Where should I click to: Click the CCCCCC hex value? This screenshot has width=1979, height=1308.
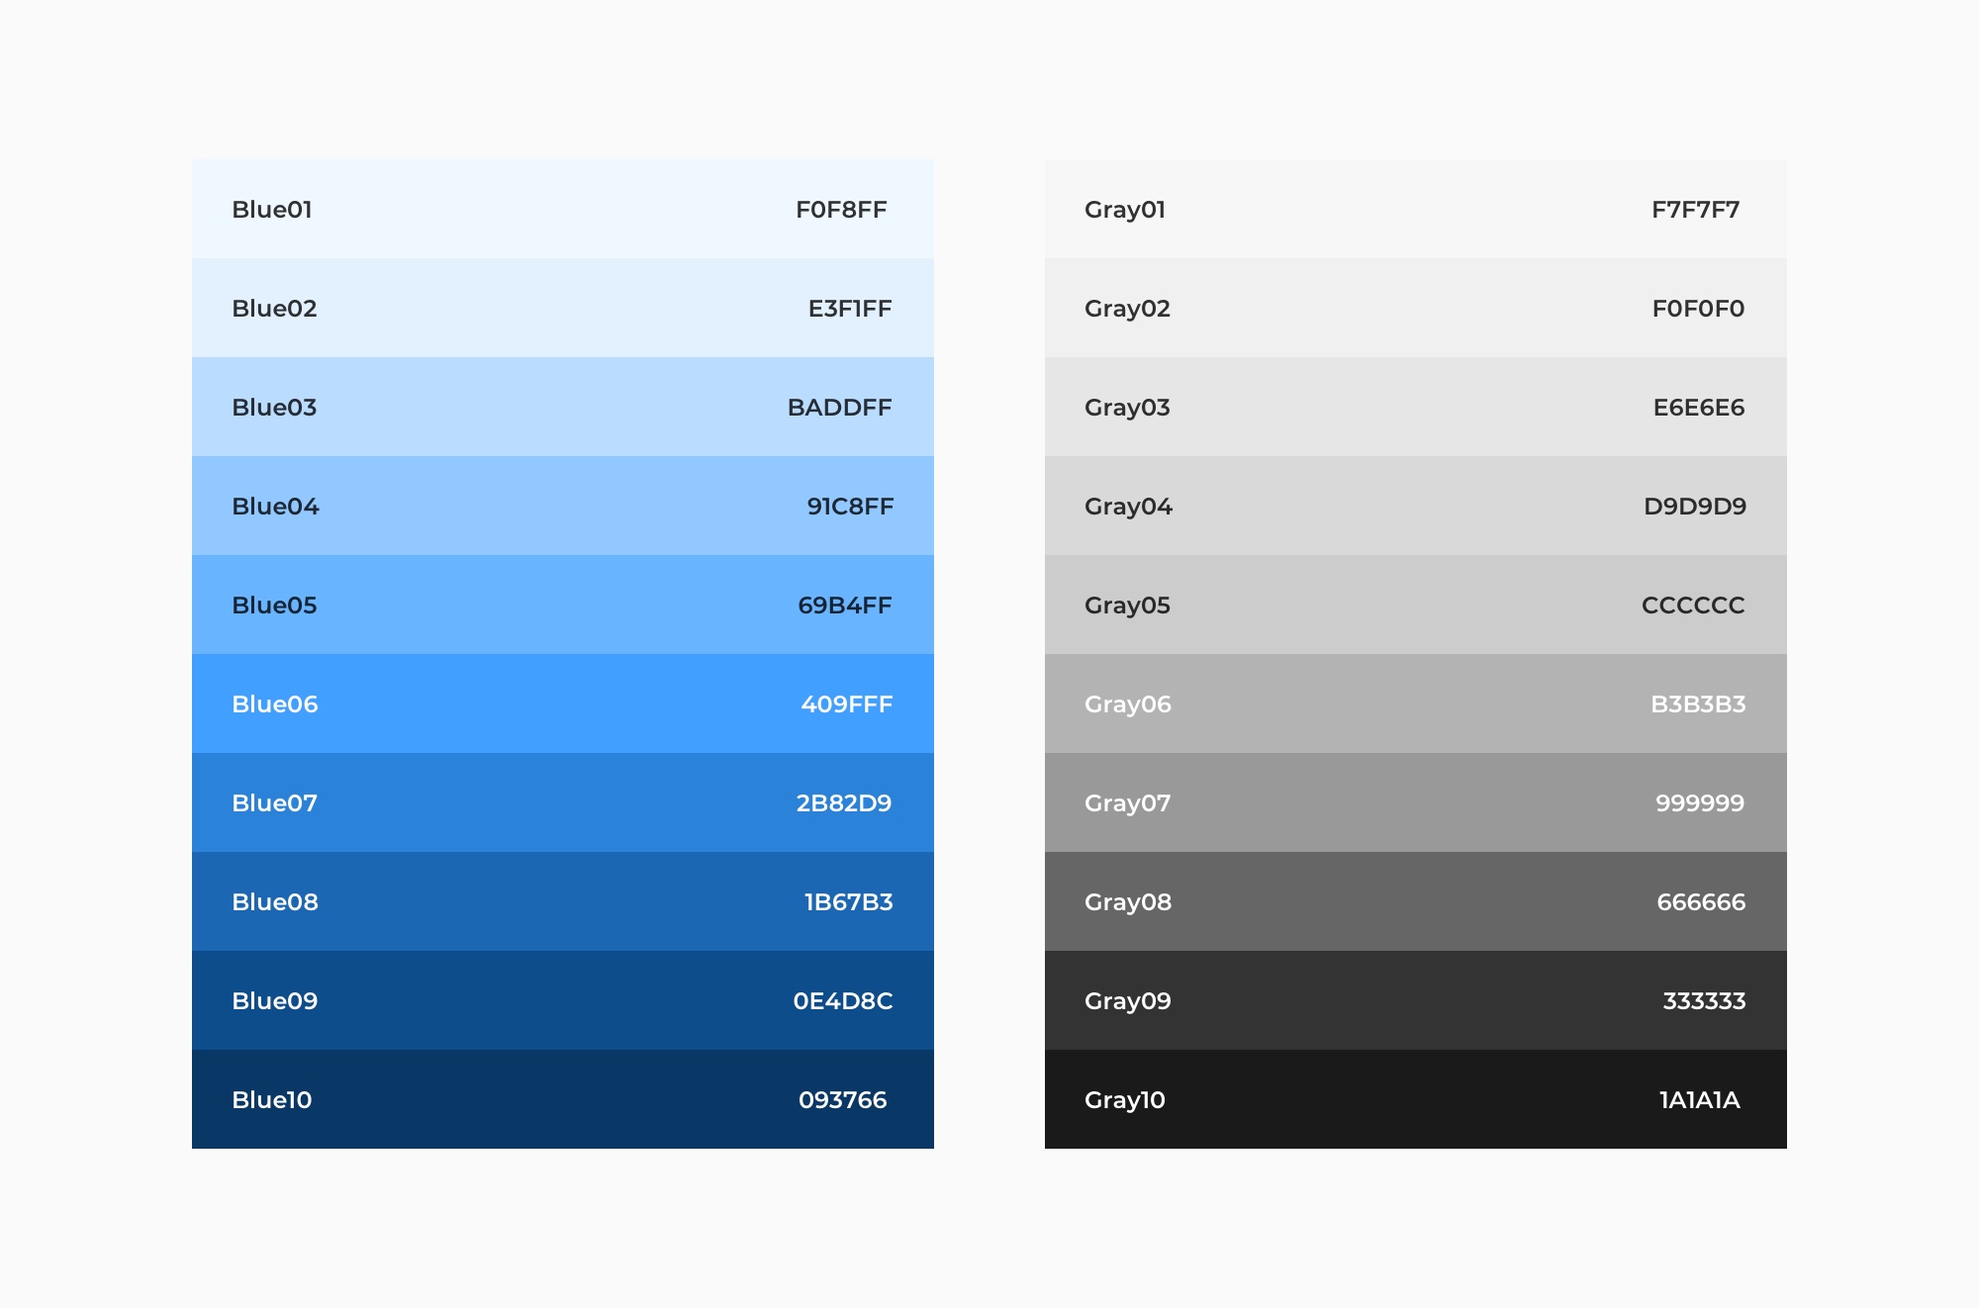(1693, 606)
